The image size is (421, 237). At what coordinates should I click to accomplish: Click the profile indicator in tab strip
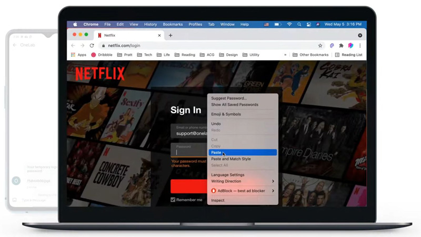click(360, 35)
